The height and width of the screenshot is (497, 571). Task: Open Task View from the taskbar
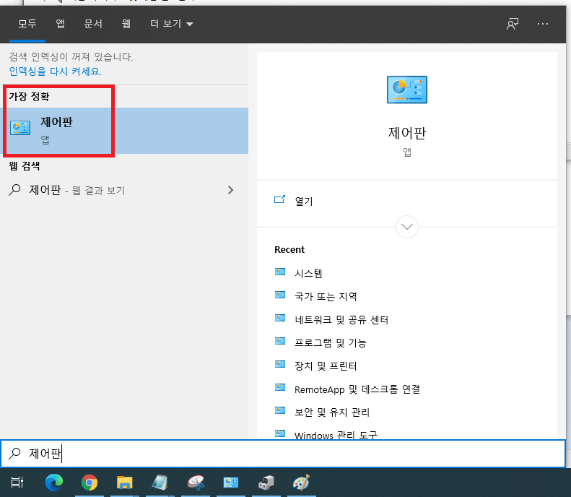click(x=17, y=483)
